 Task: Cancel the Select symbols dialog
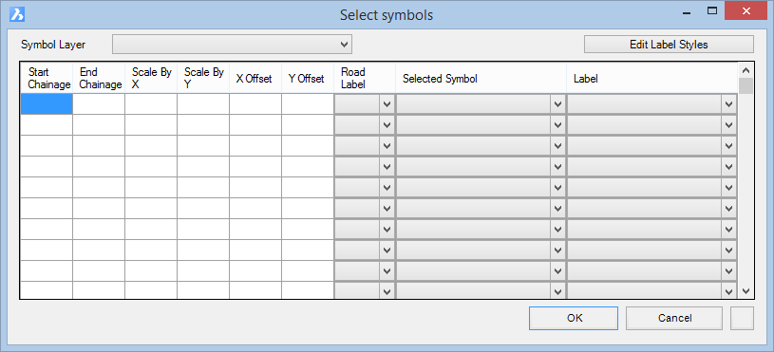[x=674, y=318]
